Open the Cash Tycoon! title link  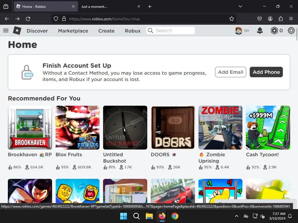point(262,154)
